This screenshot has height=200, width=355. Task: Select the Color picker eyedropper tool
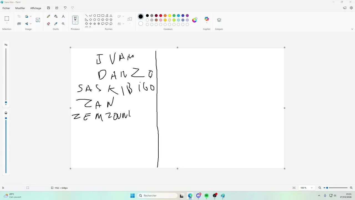click(x=56, y=24)
